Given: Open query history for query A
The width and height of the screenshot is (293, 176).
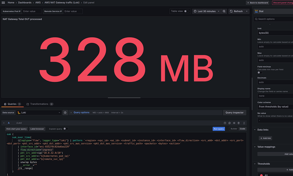Looking at the screenshot, I should point(225,123).
